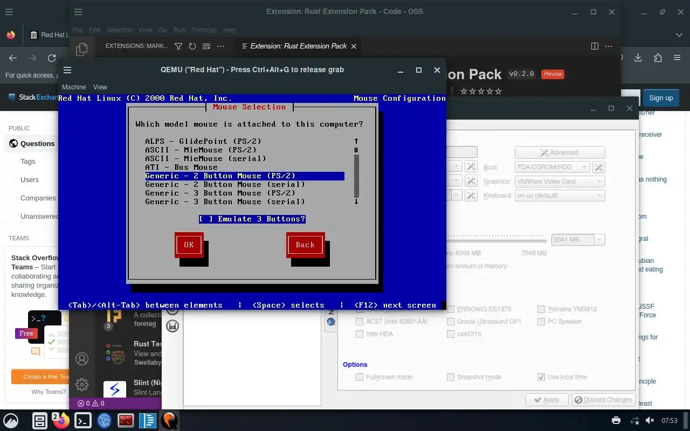The width and height of the screenshot is (690, 431).
Task: Open Code OSS hamburger menu
Action: pos(78,12)
